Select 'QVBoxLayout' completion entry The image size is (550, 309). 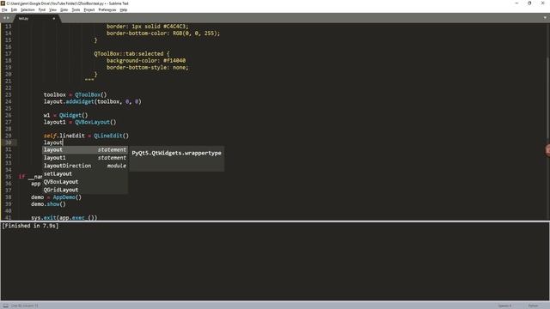(x=85, y=182)
